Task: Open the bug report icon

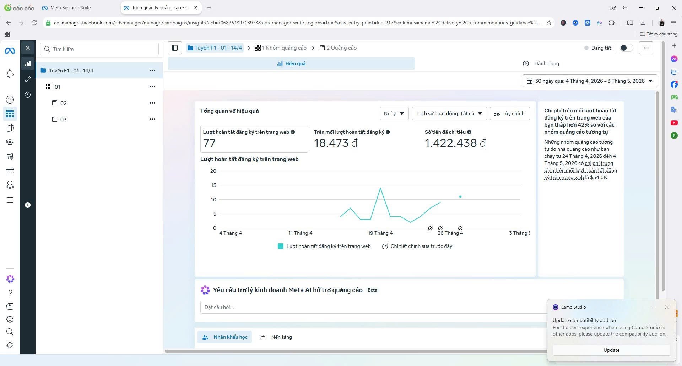Action: pos(10,345)
